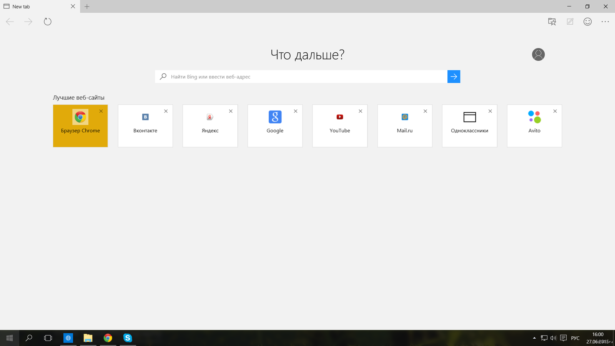The height and width of the screenshot is (346, 615).
Task: Open Skype from the taskbar
Action: [128, 338]
